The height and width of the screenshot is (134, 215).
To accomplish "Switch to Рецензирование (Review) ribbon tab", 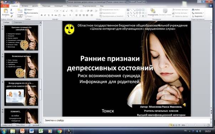I will (x=89, y=6).
